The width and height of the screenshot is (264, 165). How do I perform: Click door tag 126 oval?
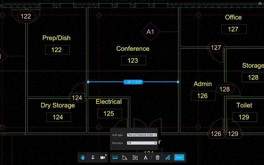click(x=216, y=134)
